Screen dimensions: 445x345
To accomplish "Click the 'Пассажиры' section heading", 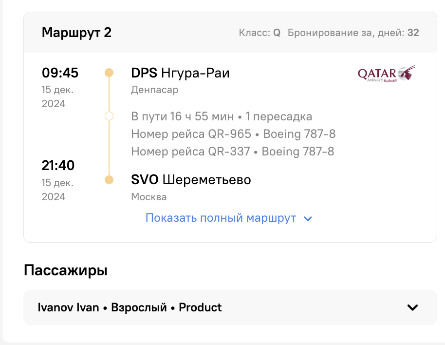I will coord(66,270).
